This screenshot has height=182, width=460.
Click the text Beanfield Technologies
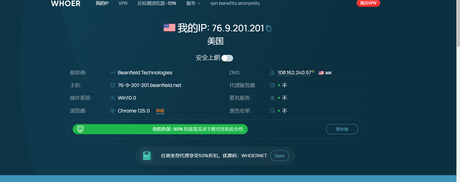(x=145, y=73)
